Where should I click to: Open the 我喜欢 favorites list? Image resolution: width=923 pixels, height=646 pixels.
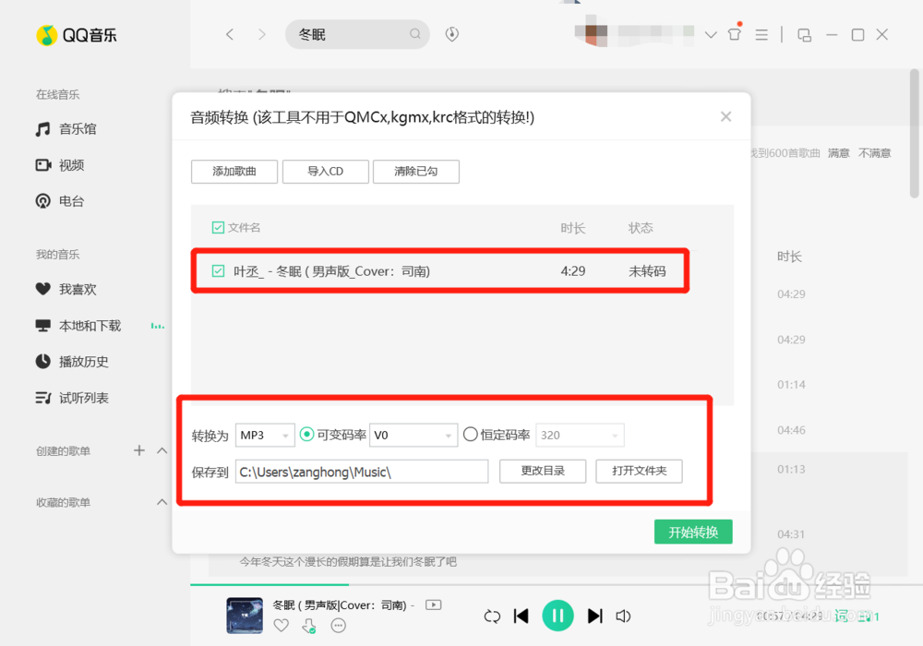(78, 289)
